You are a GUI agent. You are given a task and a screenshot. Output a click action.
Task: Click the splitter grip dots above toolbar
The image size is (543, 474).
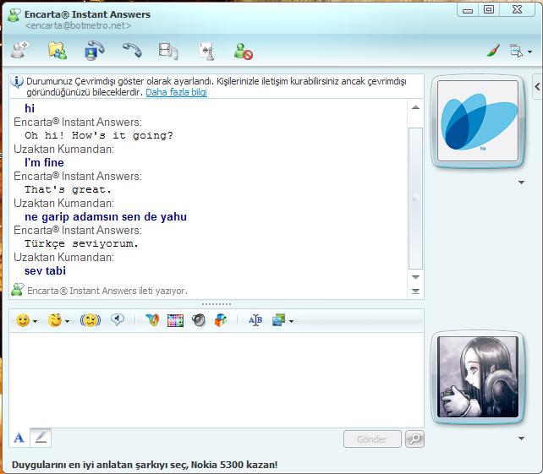point(217,304)
